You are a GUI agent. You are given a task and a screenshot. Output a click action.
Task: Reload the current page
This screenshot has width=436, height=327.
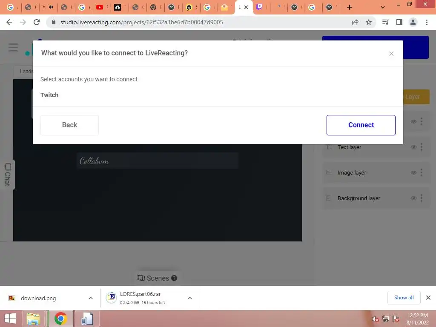(x=37, y=22)
